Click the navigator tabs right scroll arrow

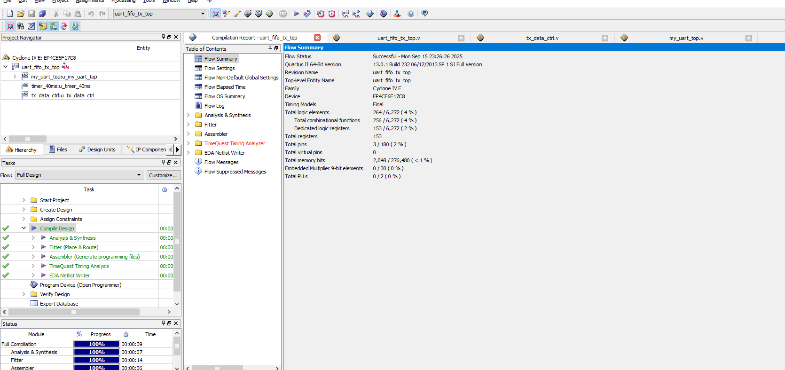(177, 150)
